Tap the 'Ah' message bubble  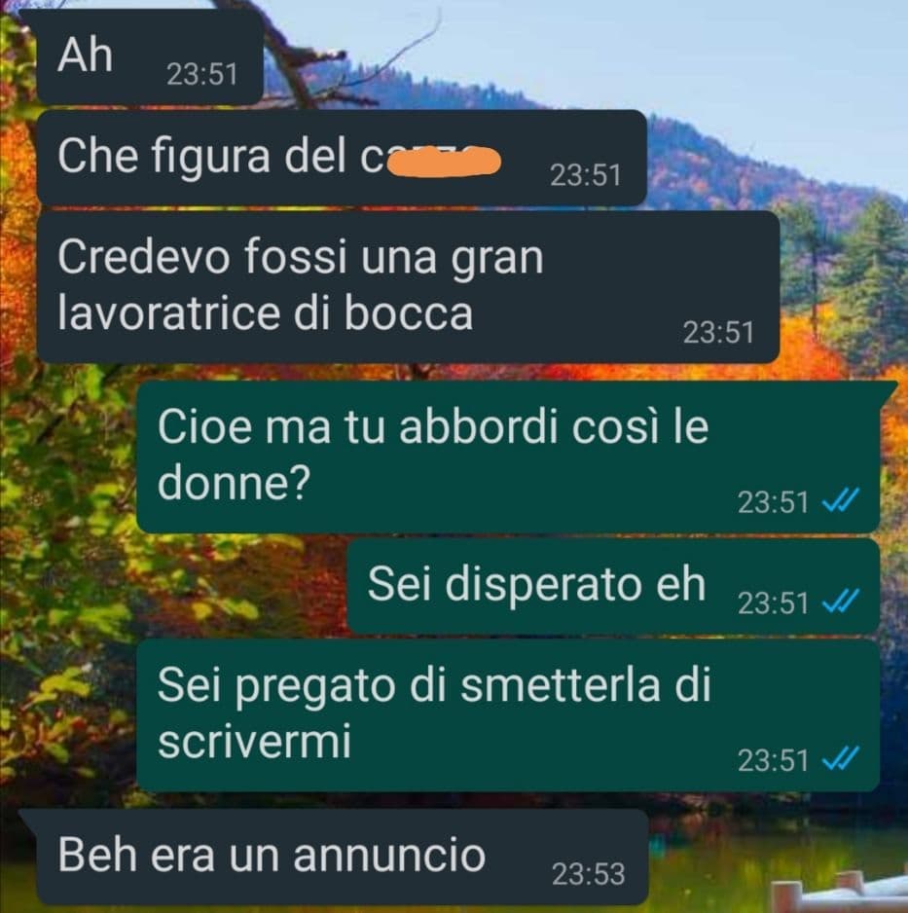(149, 58)
